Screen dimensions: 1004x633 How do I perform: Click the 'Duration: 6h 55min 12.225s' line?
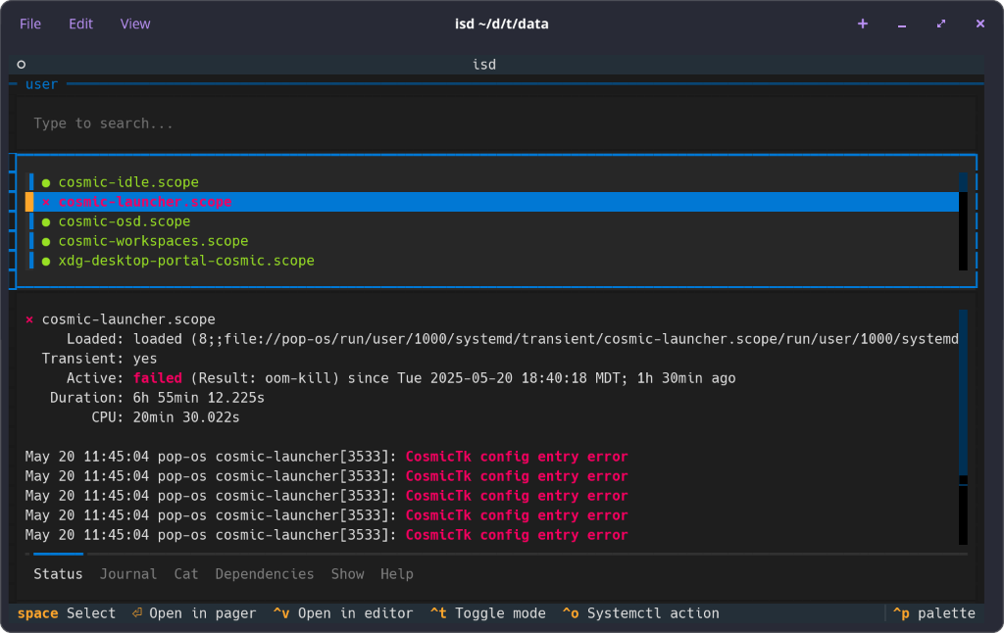(158, 398)
